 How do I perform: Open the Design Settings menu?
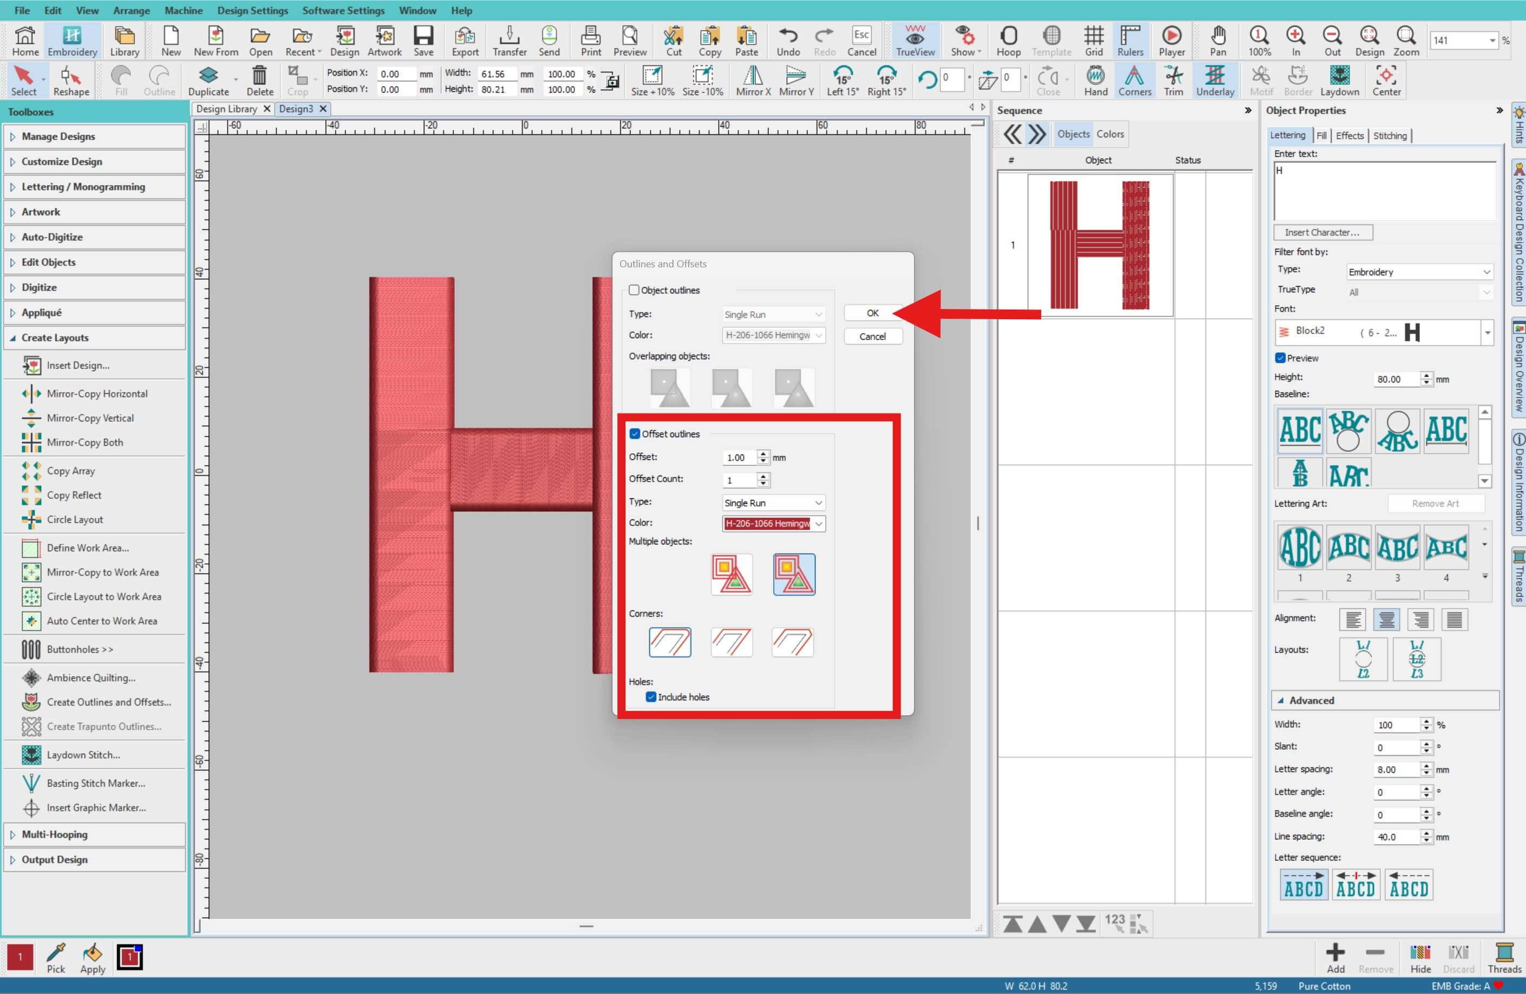coord(253,10)
